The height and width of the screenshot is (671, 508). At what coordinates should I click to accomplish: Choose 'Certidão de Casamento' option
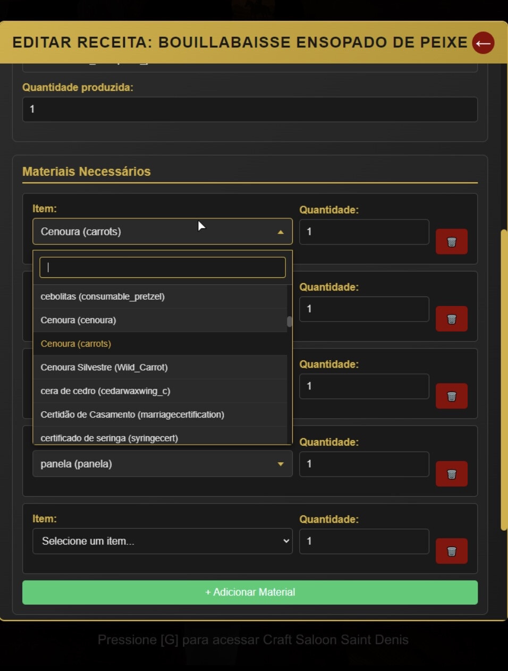coord(132,414)
